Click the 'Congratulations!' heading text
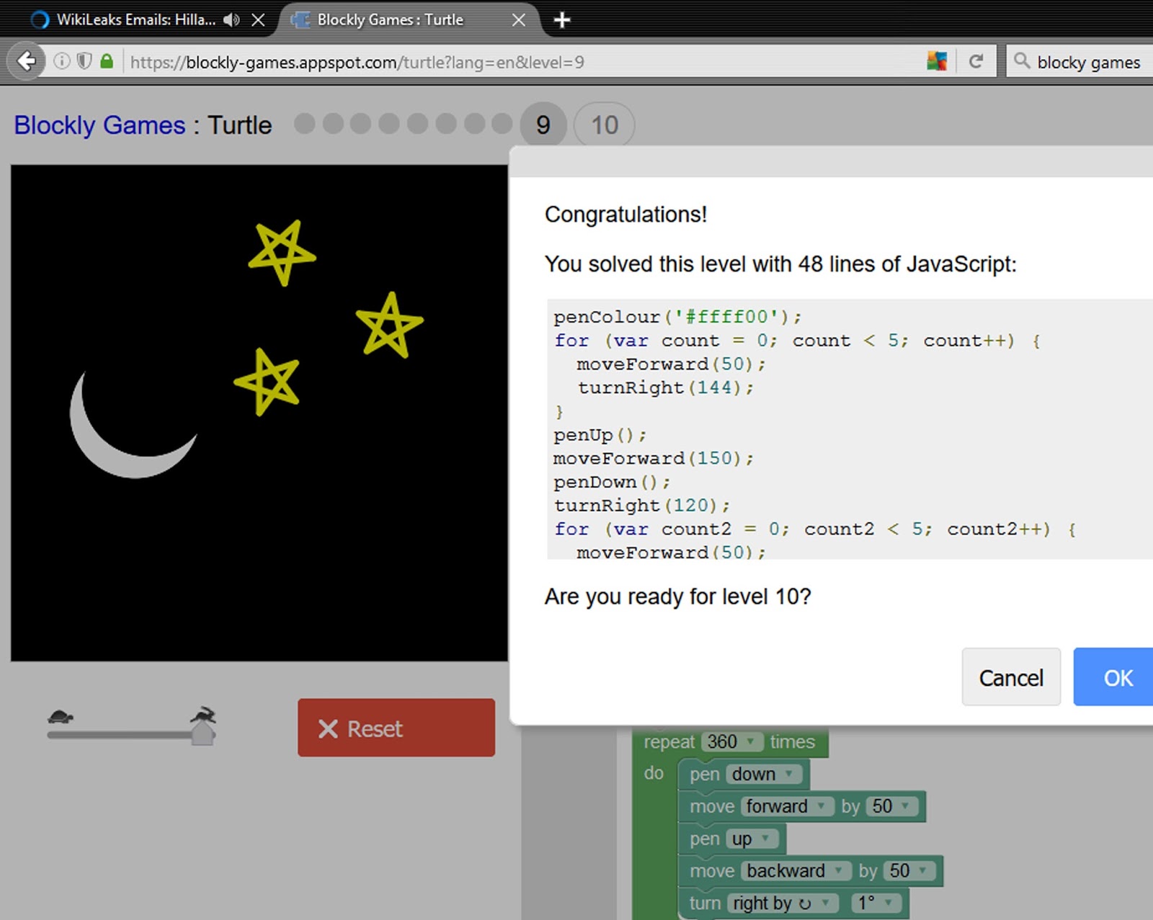The image size is (1153, 920). pyautogui.click(x=626, y=215)
